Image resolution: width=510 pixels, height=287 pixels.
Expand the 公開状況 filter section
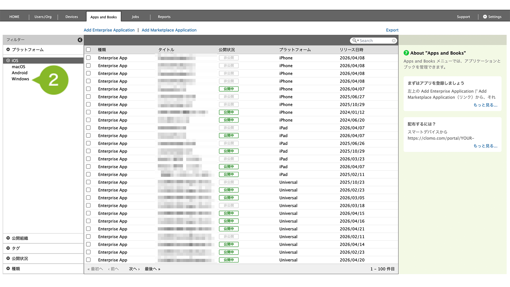pyautogui.click(x=8, y=258)
